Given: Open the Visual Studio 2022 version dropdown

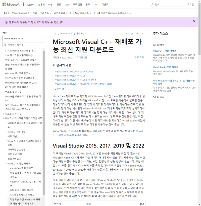Looking at the screenshot, I should (x=24, y=38).
